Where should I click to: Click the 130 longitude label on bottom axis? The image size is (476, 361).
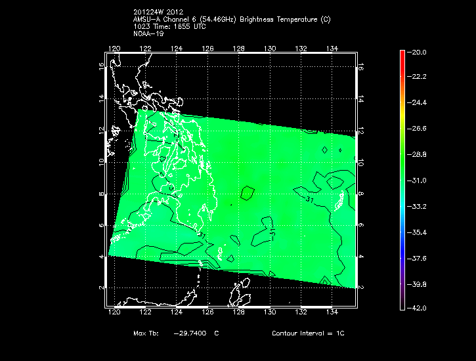[x=270, y=312]
